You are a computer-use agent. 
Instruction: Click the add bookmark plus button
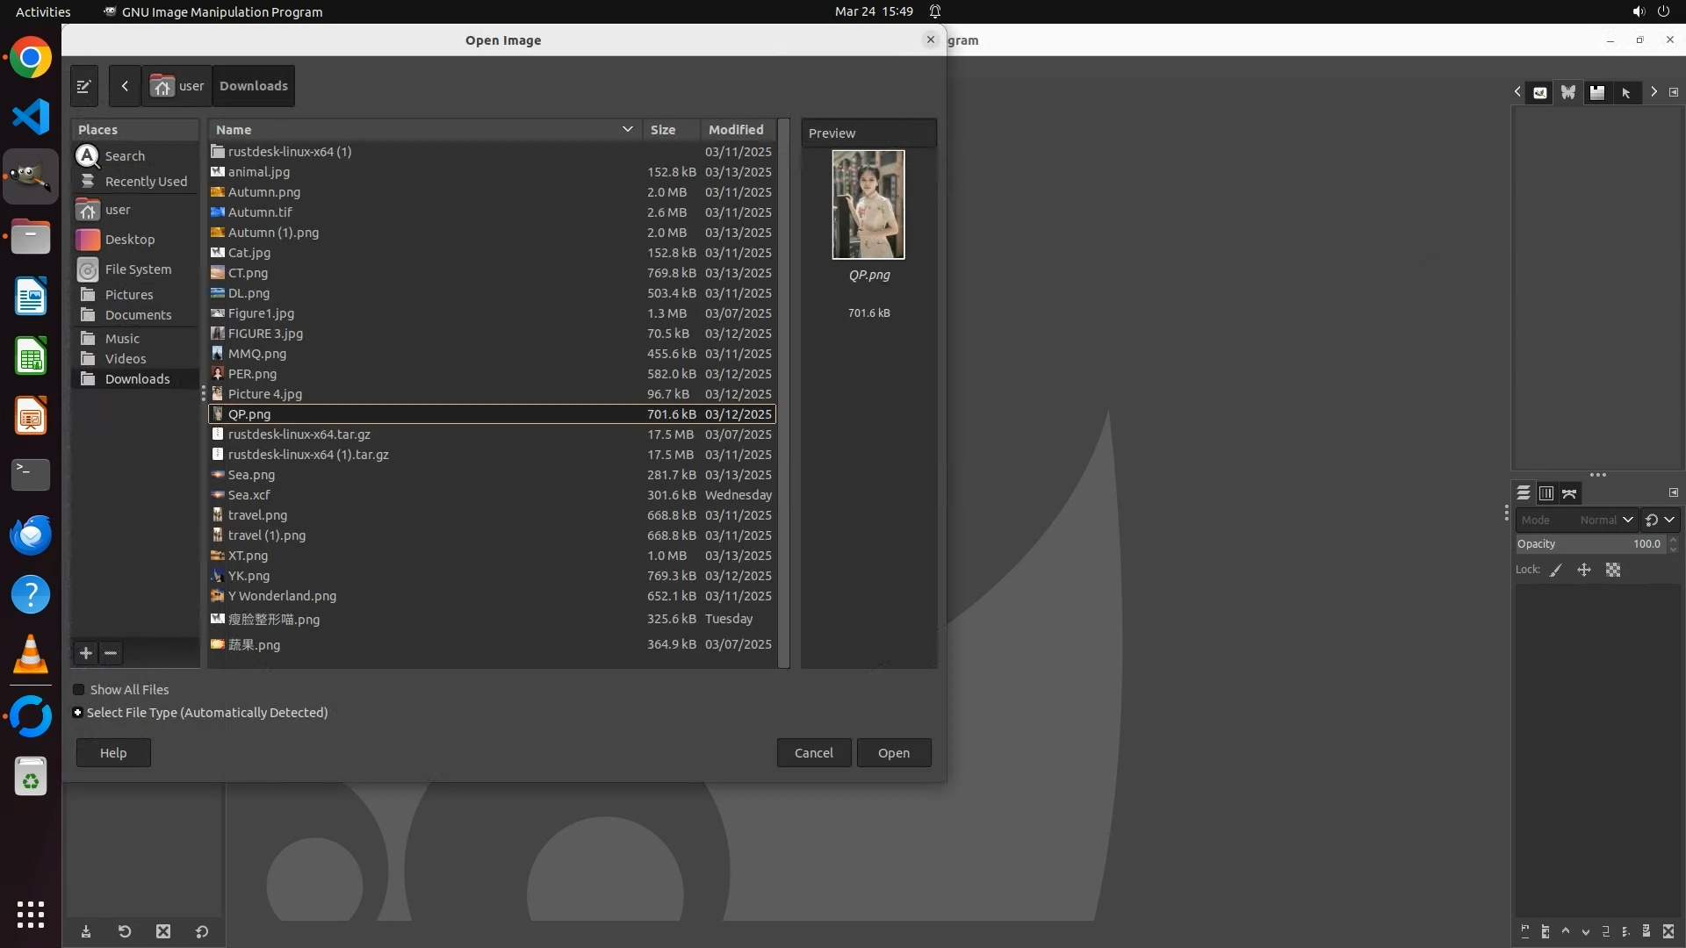tap(86, 653)
